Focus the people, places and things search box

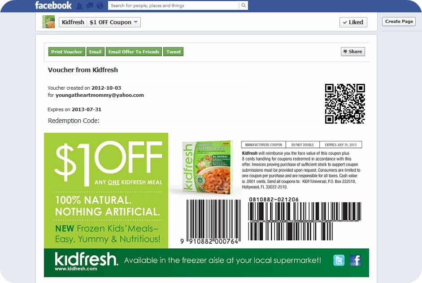[x=173, y=5]
